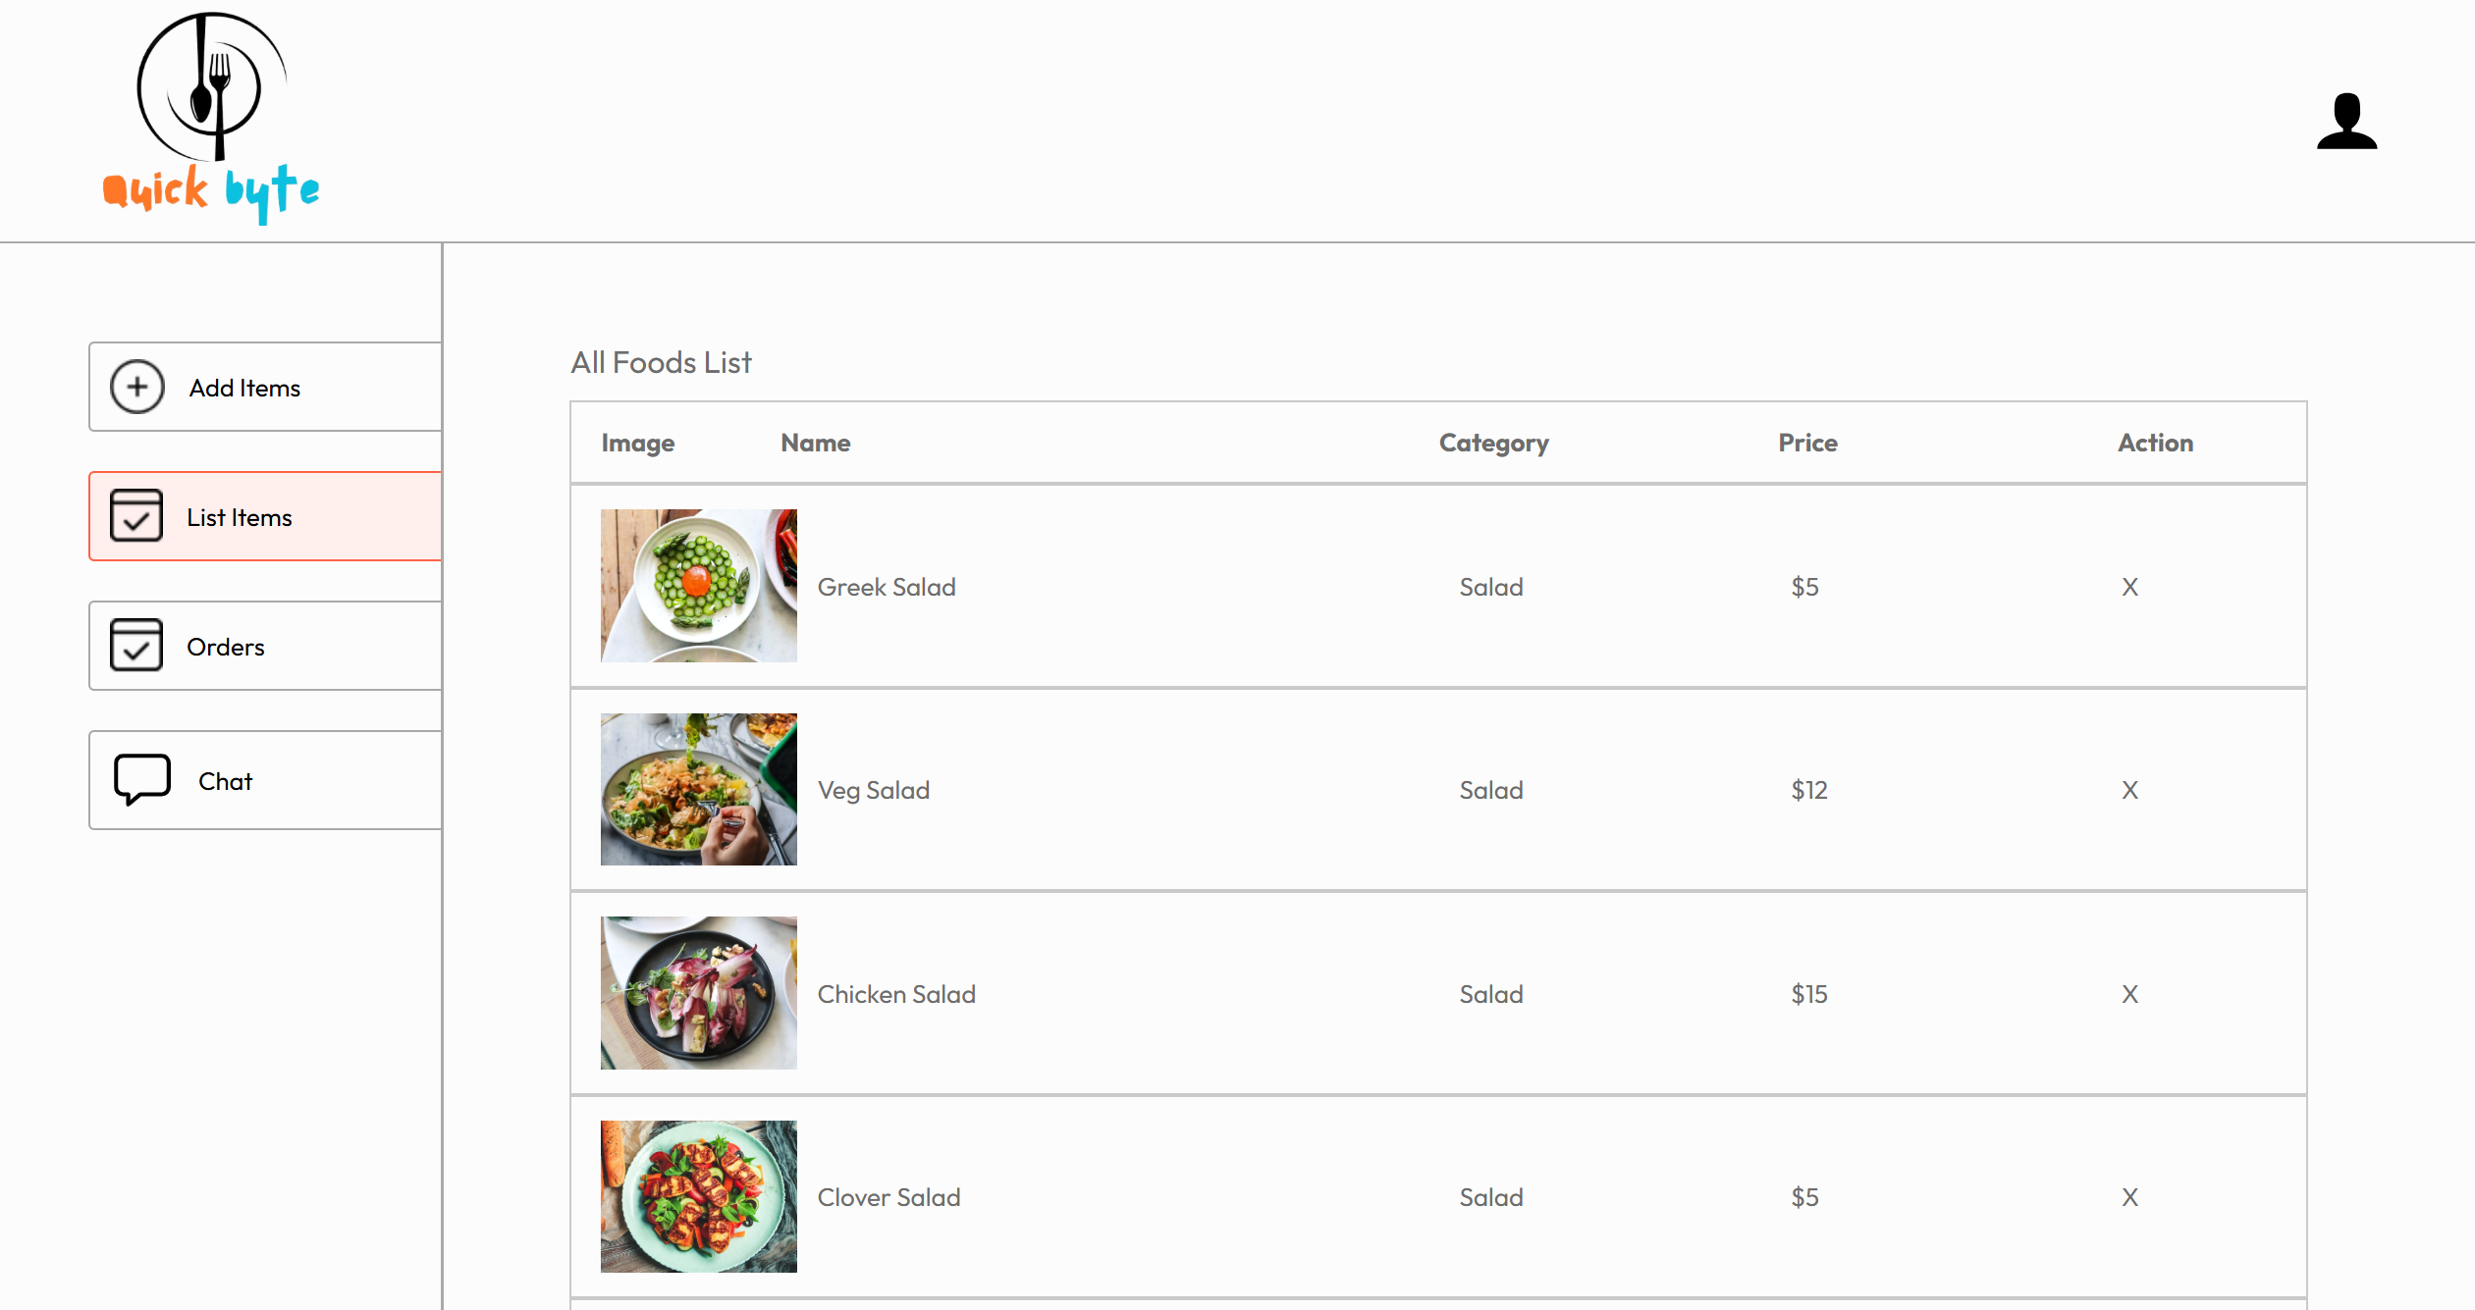2475x1310 pixels.
Task: Click the Chat speech bubble icon
Action: 142,779
